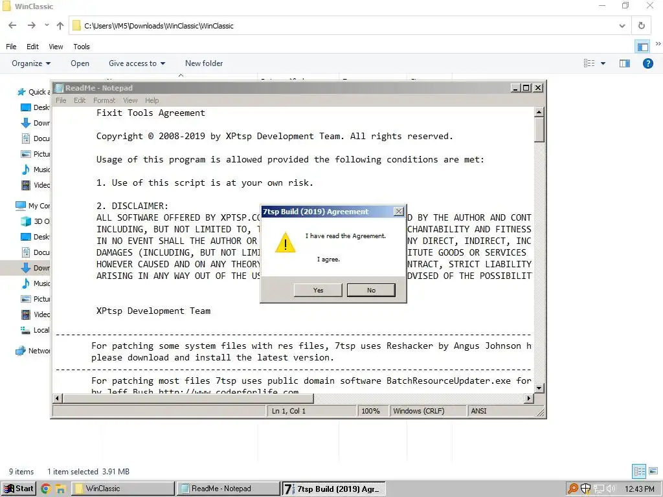663x497 pixels.
Task: Open Local Disk in the sidebar
Action: [36, 330]
